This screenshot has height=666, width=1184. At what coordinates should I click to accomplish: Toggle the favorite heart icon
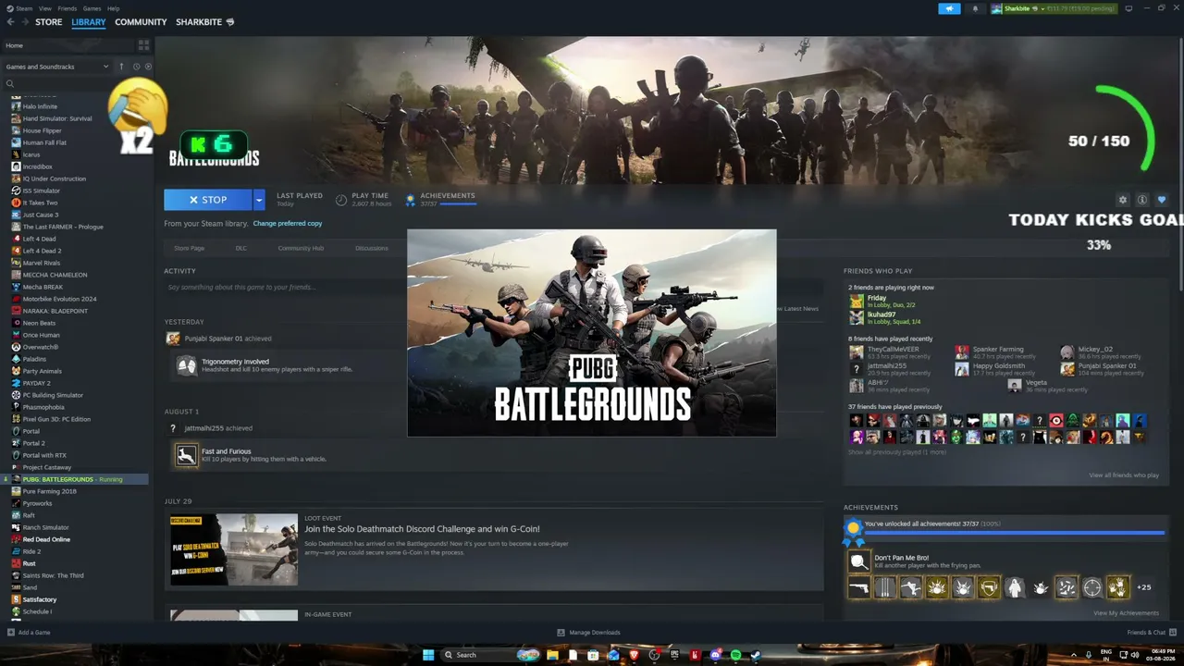1162,200
